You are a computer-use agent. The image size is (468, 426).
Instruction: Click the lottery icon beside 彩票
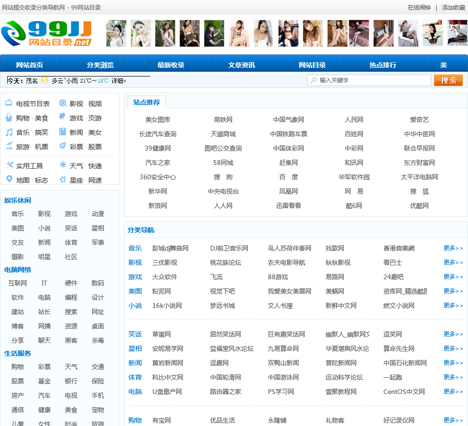coord(63,145)
